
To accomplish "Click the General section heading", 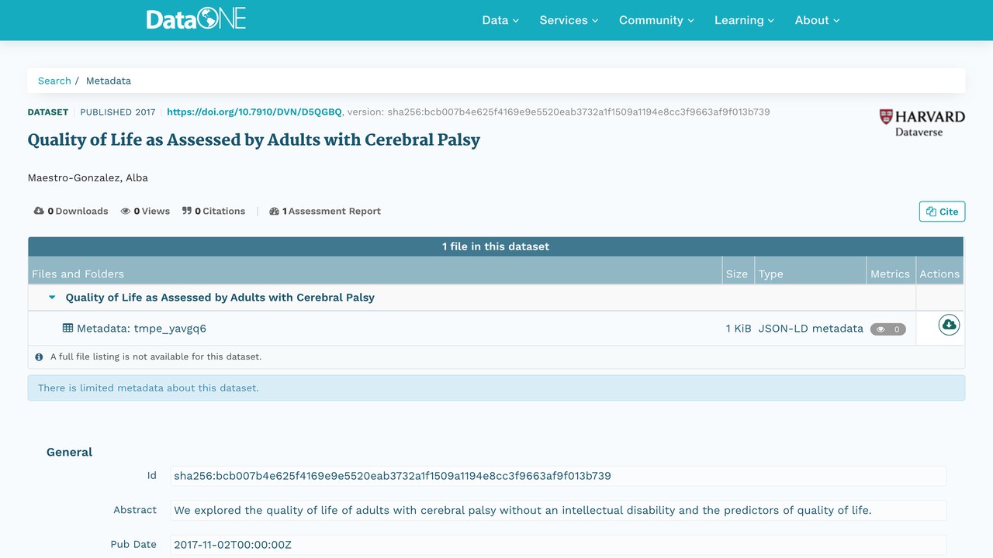I will pos(69,452).
